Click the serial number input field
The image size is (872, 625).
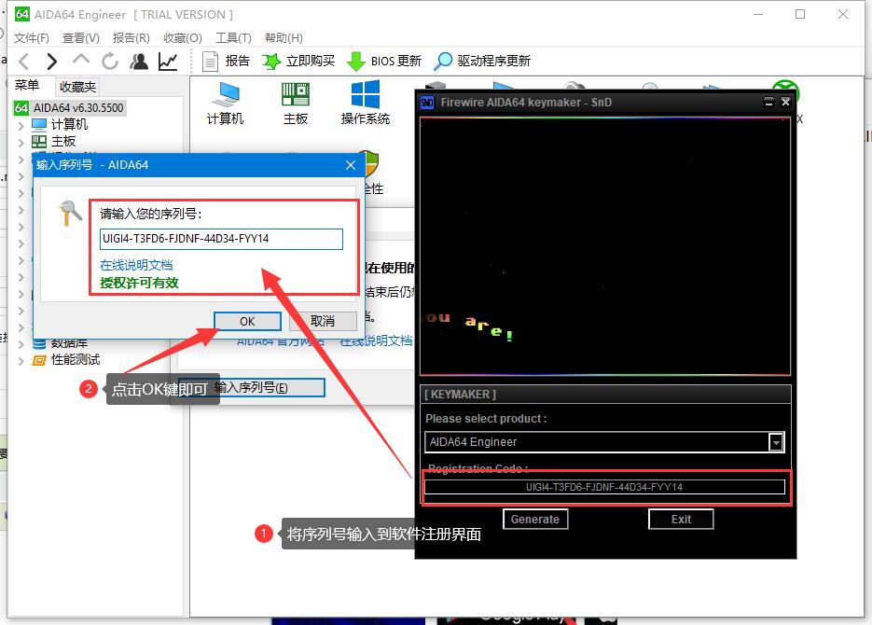click(x=221, y=239)
